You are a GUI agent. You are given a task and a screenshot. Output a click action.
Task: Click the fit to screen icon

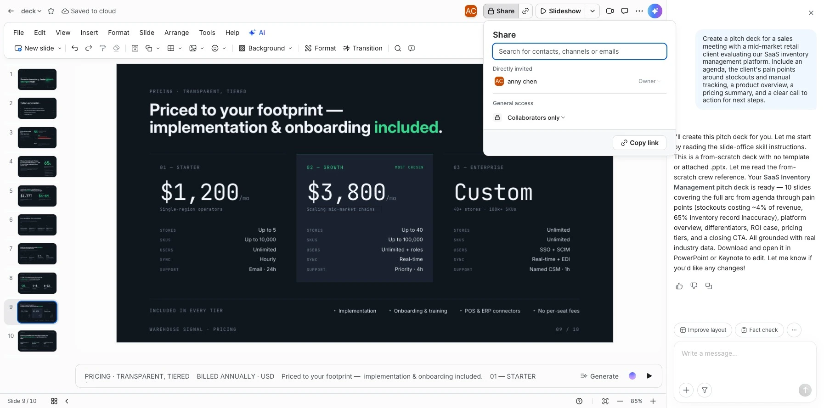605,401
